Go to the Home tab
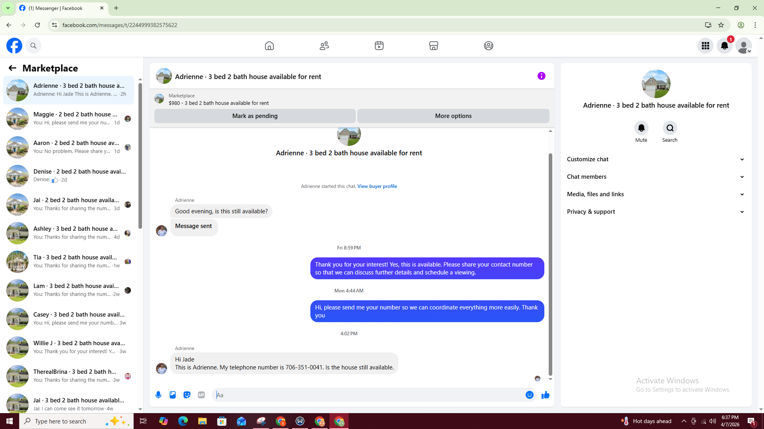Viewport: 764px width, 429px height. (x=269, y=46)
